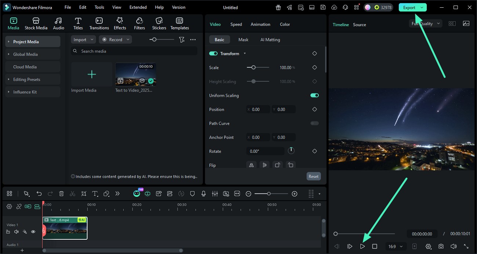
Task: Open the Full Quality preview dropdown
Action: pos(425,23)
